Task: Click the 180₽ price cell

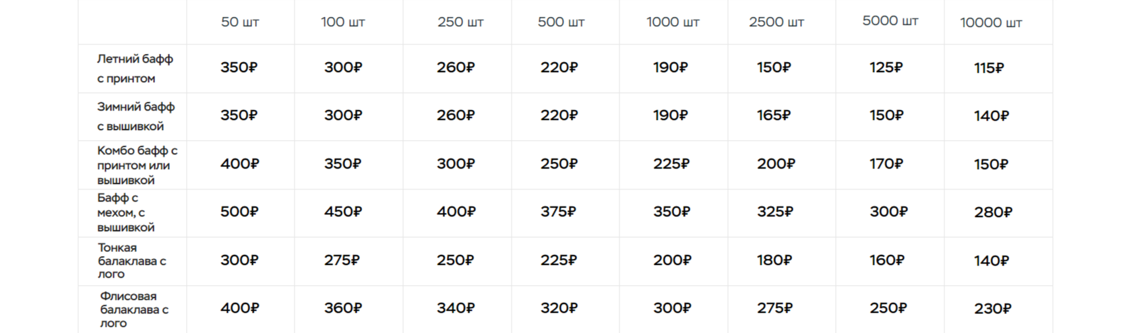Action: coord(774,260)
